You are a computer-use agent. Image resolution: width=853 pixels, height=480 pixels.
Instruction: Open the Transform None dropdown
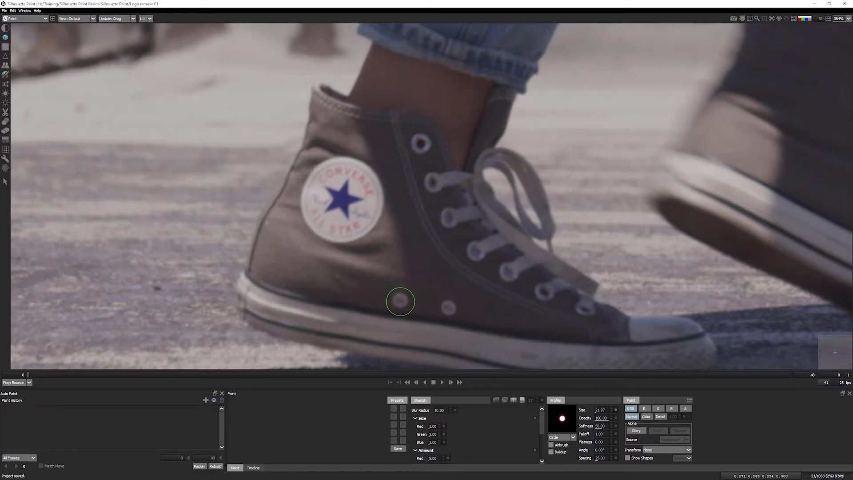click(x=667, y=450)
